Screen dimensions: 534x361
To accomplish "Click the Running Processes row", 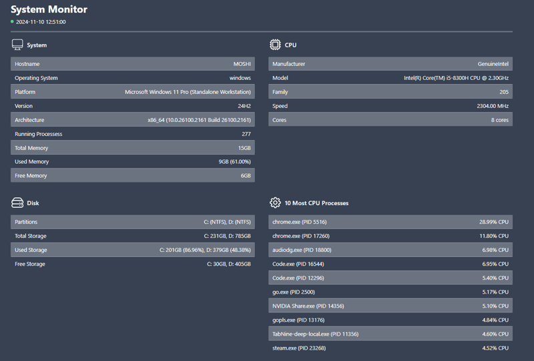I will 132,134.
